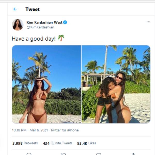Click the blue verified badge

(65, 22)
